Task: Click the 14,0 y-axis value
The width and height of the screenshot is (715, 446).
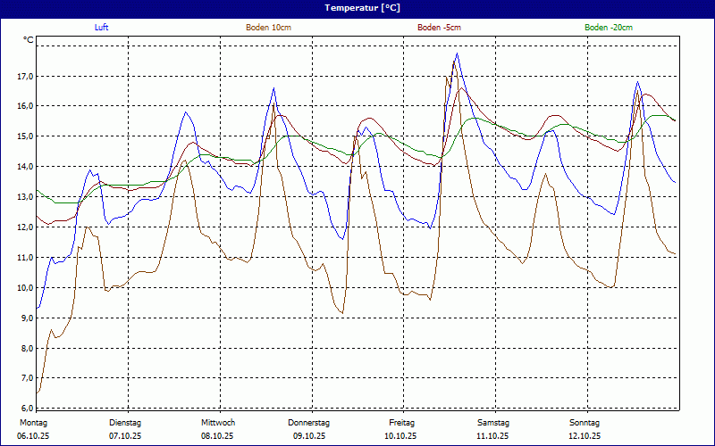Action: [x=24, y=167]
